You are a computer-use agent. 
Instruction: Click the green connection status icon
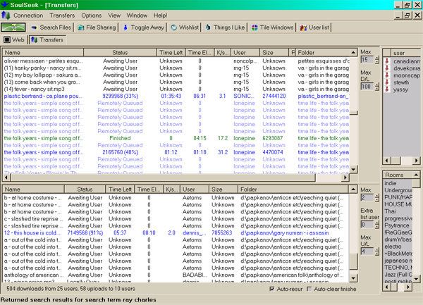tap(13, 27)
